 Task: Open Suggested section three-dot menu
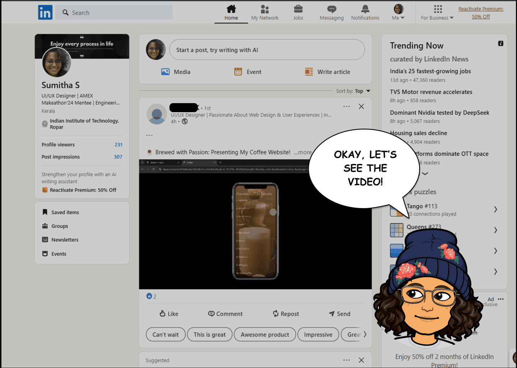click(x=346, y=360)
